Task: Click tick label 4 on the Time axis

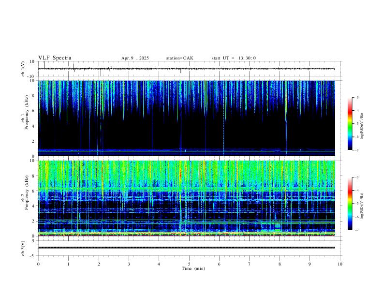Action: point(159,264)
